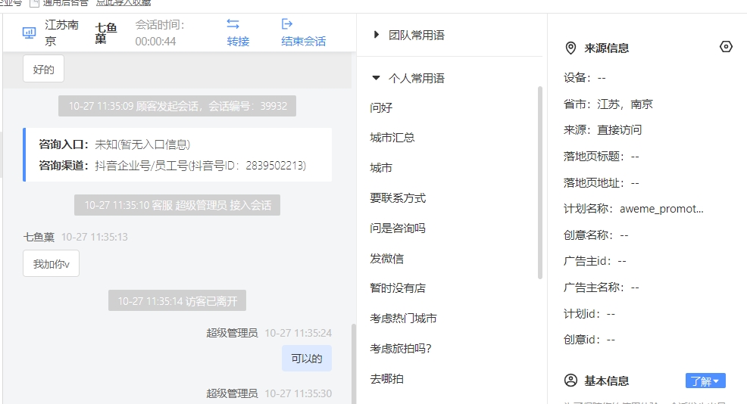Click the 落地页标题 field row

pos(602,156)
